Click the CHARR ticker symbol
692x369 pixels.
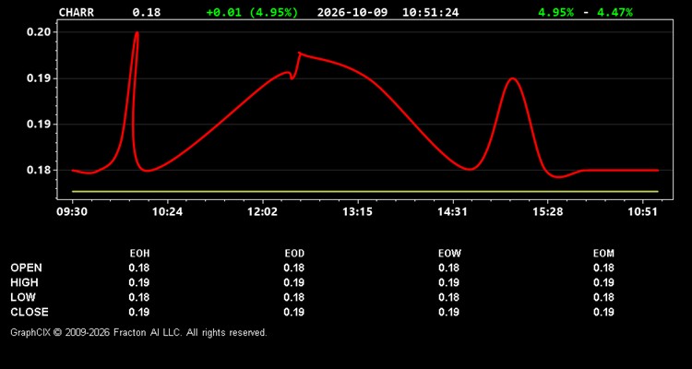click(x=77, y=12)
